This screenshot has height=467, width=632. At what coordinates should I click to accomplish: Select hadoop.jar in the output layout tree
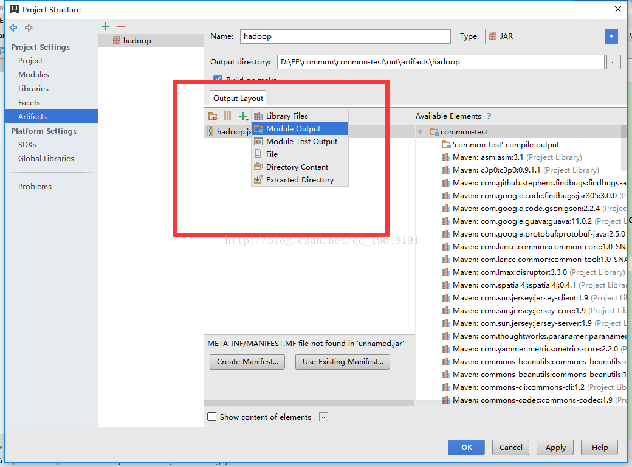[229, 131]
